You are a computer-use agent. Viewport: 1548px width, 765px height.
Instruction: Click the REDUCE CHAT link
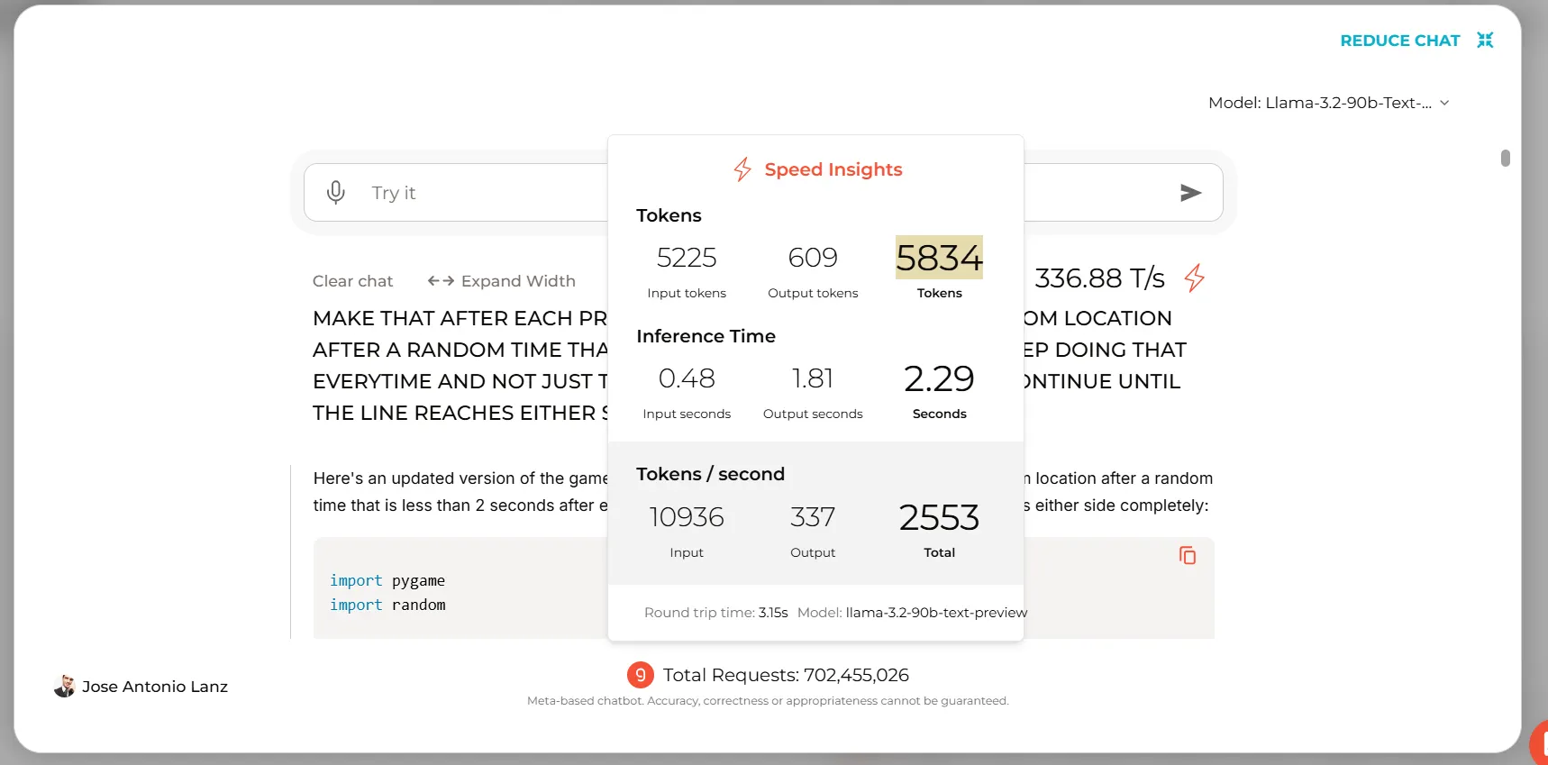(1399, 41)
